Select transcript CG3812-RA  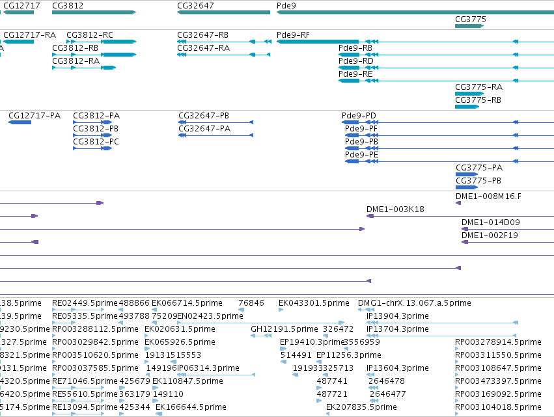(84, 68)
